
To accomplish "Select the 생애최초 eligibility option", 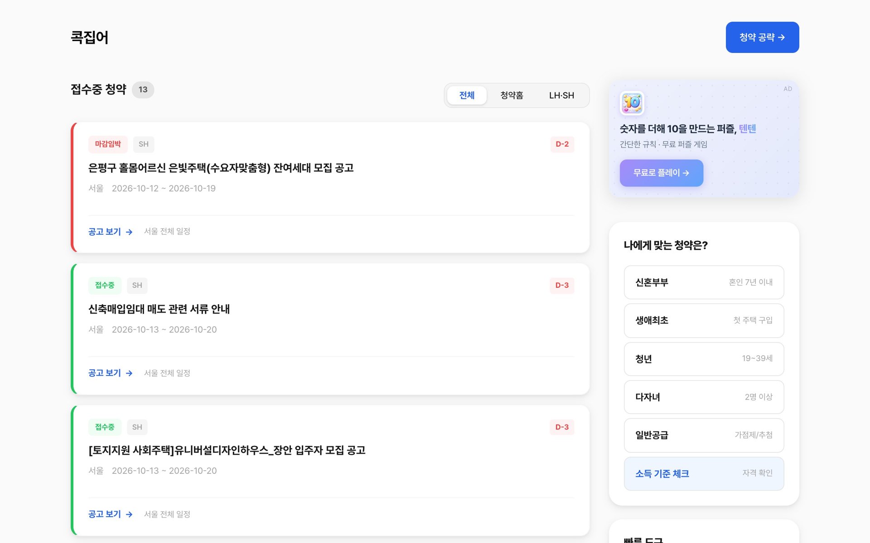I will (704, 320).
